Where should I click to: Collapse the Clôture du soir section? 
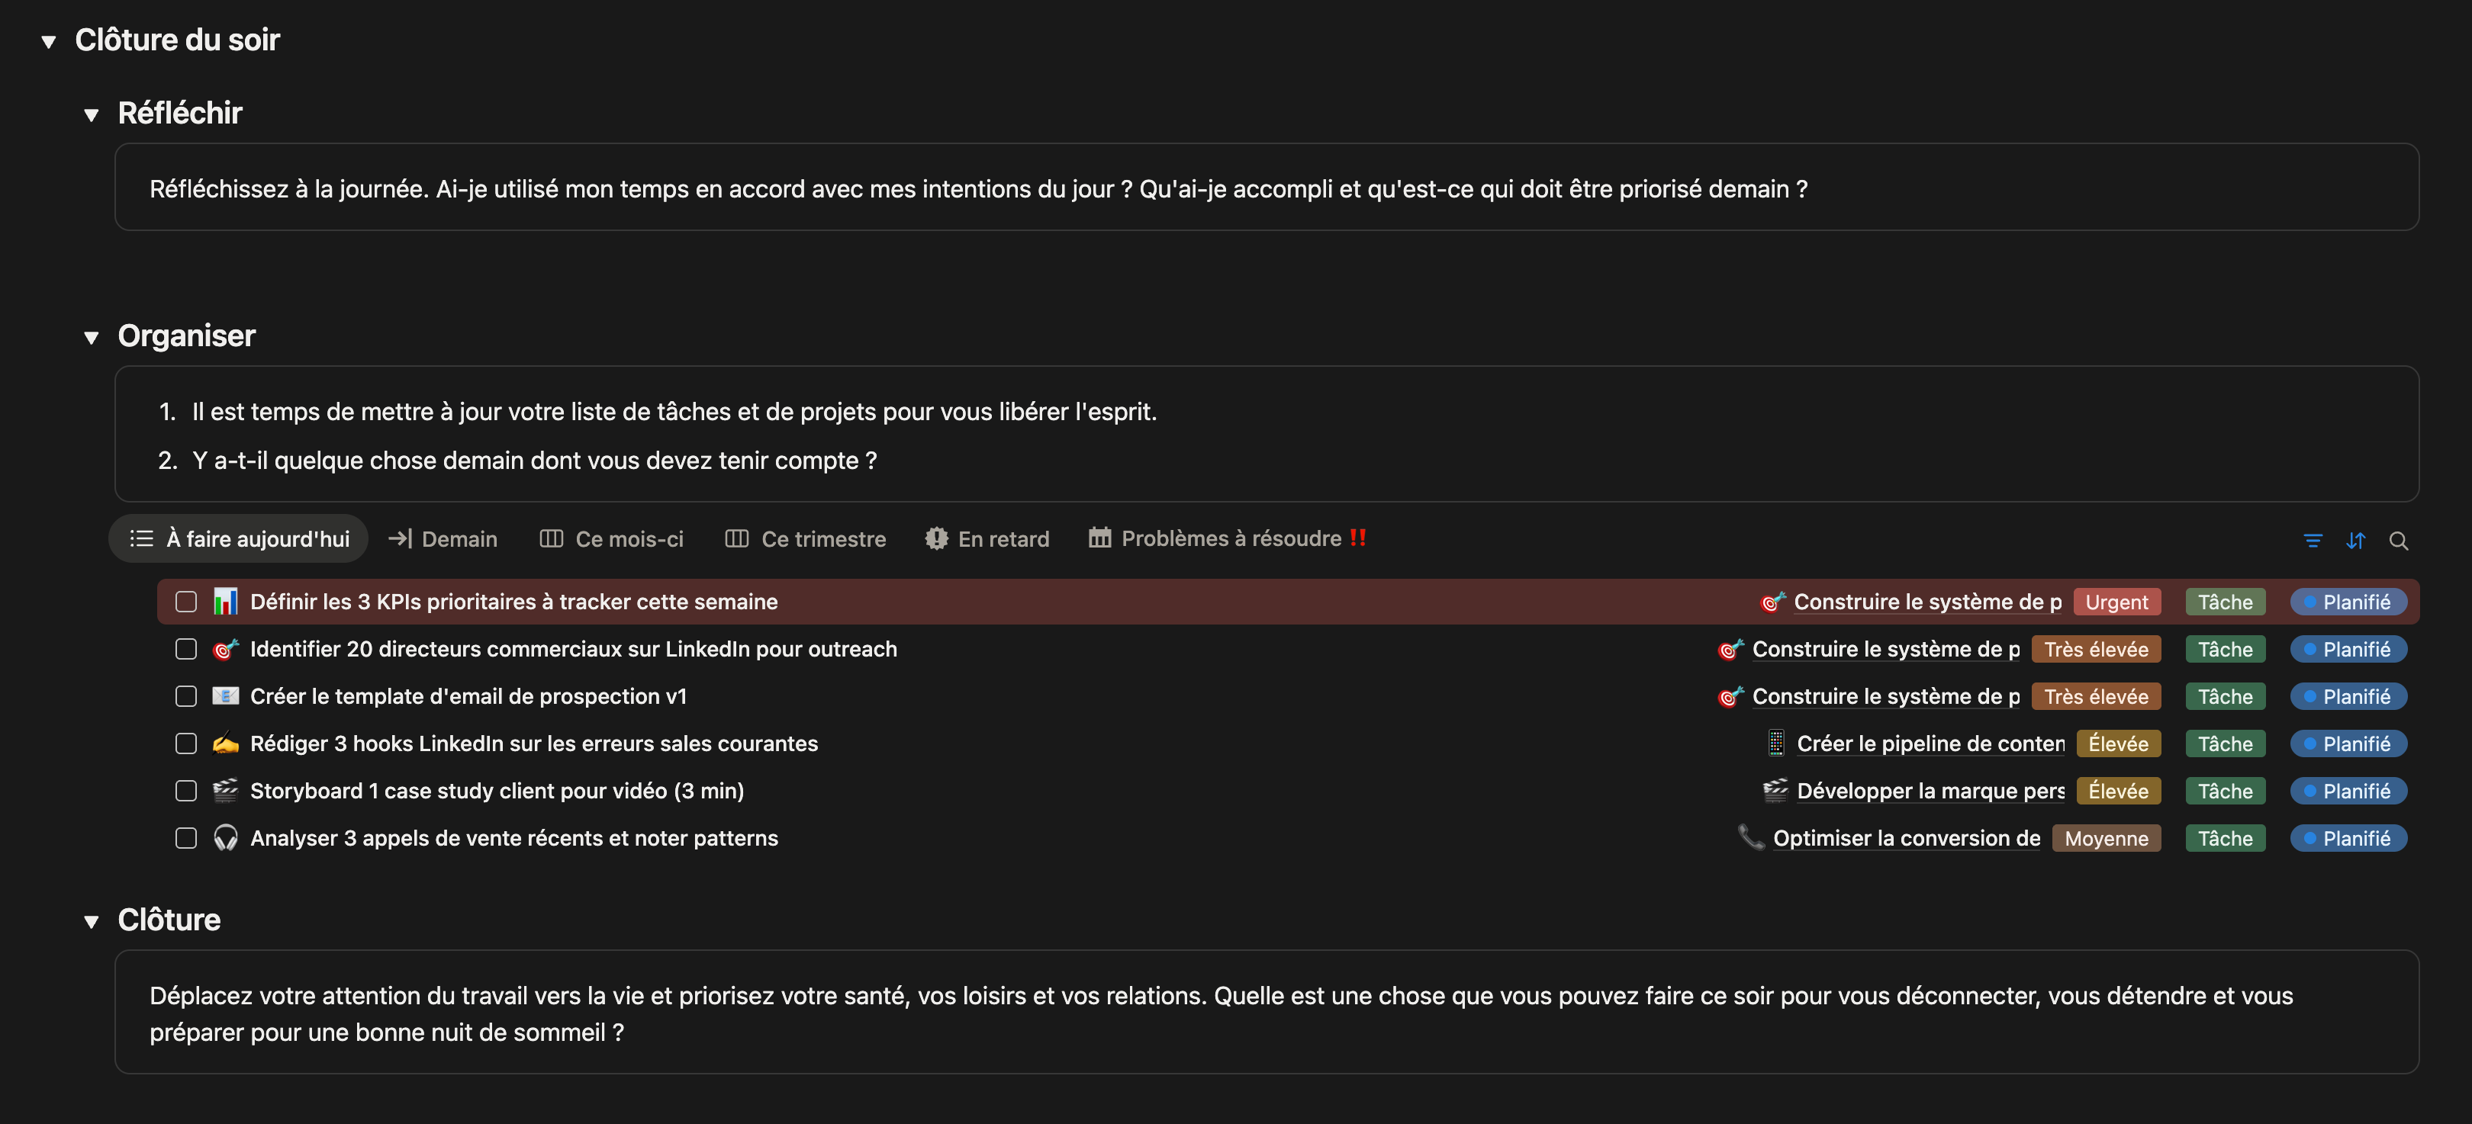click(49, 41)
